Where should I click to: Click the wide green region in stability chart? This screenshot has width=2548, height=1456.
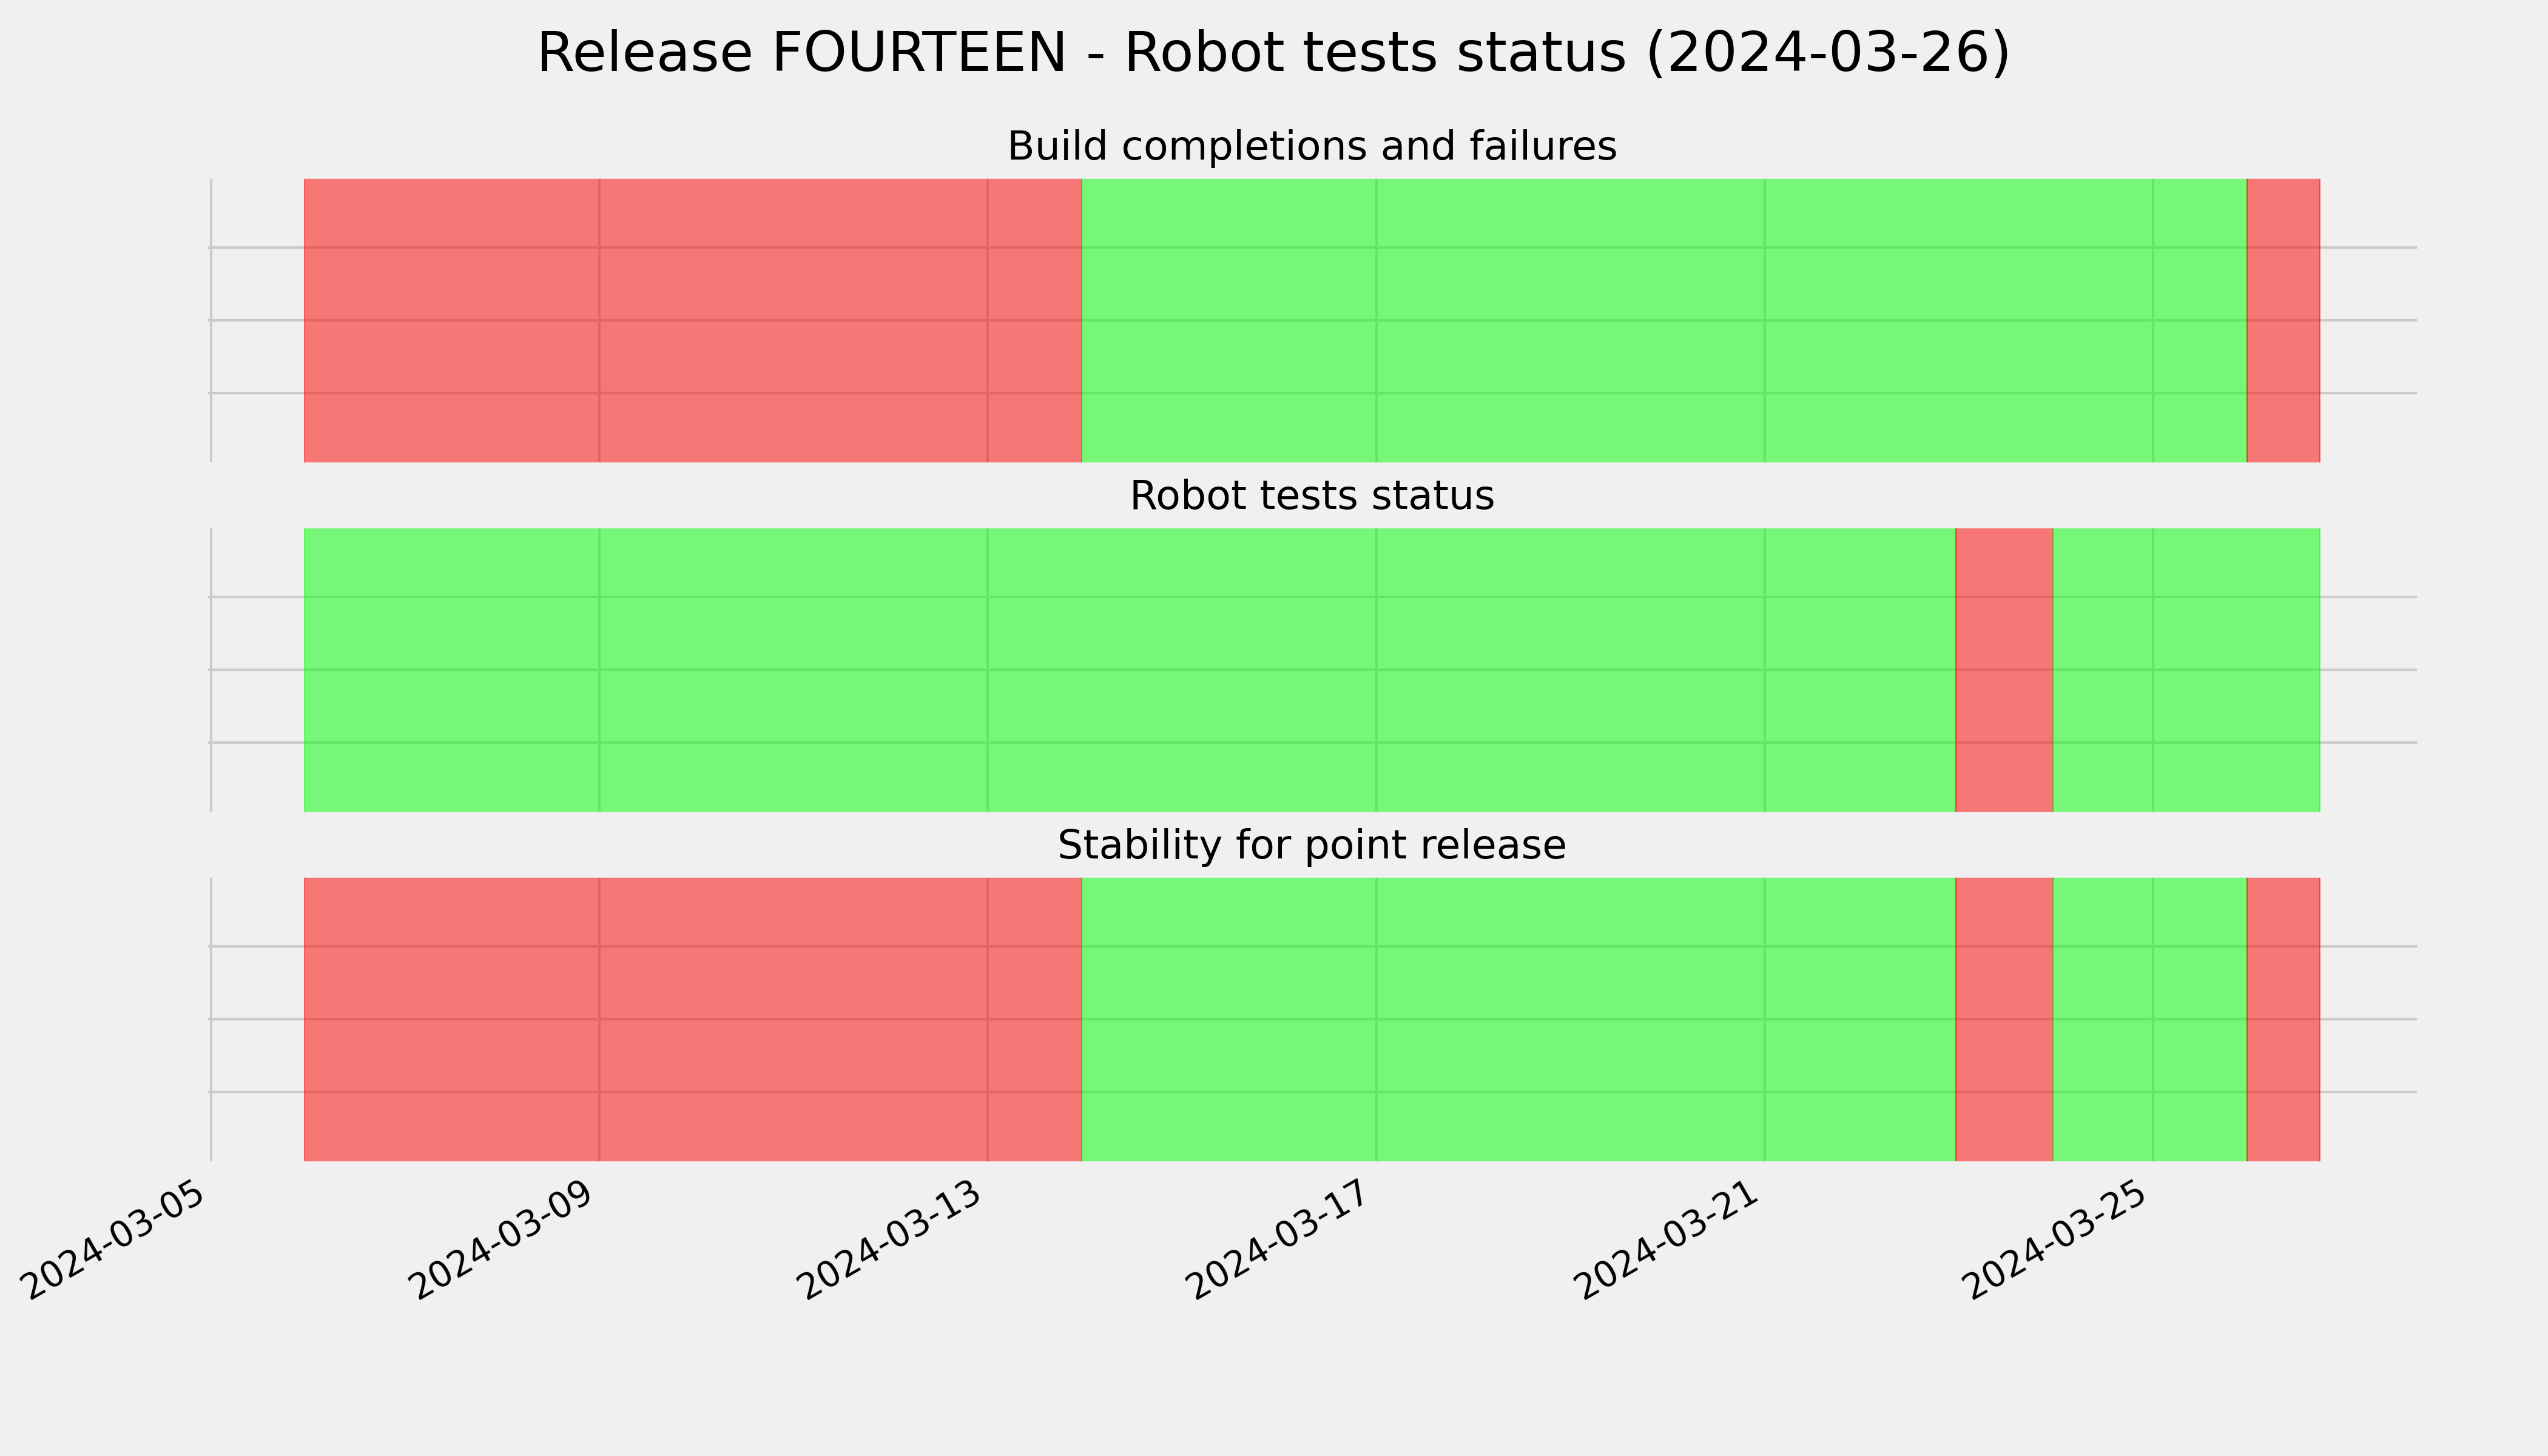[x=1518, y=1019]
